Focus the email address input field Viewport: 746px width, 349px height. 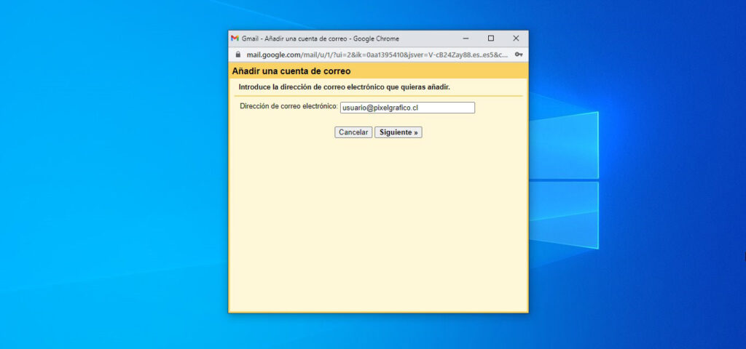point(407,108)
